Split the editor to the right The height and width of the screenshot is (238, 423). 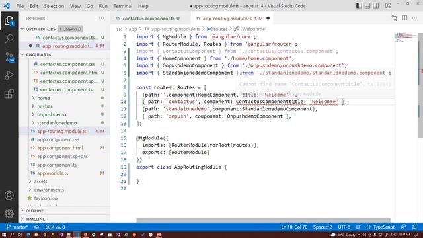(x=404, y=18)
